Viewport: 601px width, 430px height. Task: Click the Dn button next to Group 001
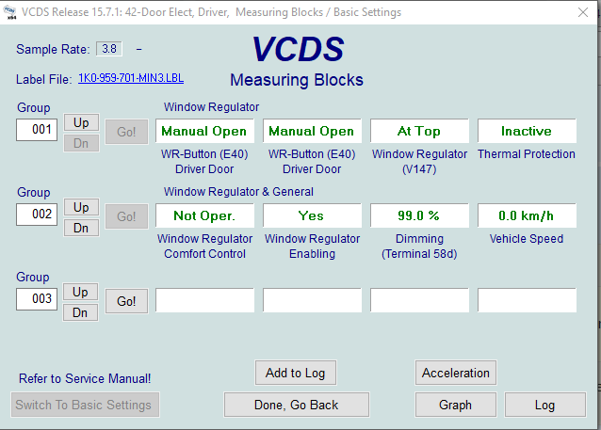coord(81,143)
